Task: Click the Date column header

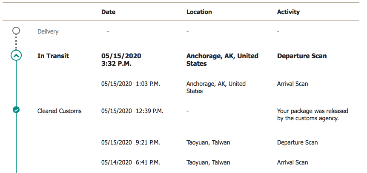Action: tap(109, 12)
